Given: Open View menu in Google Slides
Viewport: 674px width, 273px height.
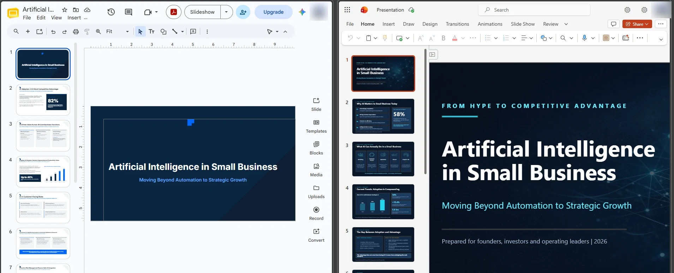Looking at the screenshot, I should pos(56,18).
